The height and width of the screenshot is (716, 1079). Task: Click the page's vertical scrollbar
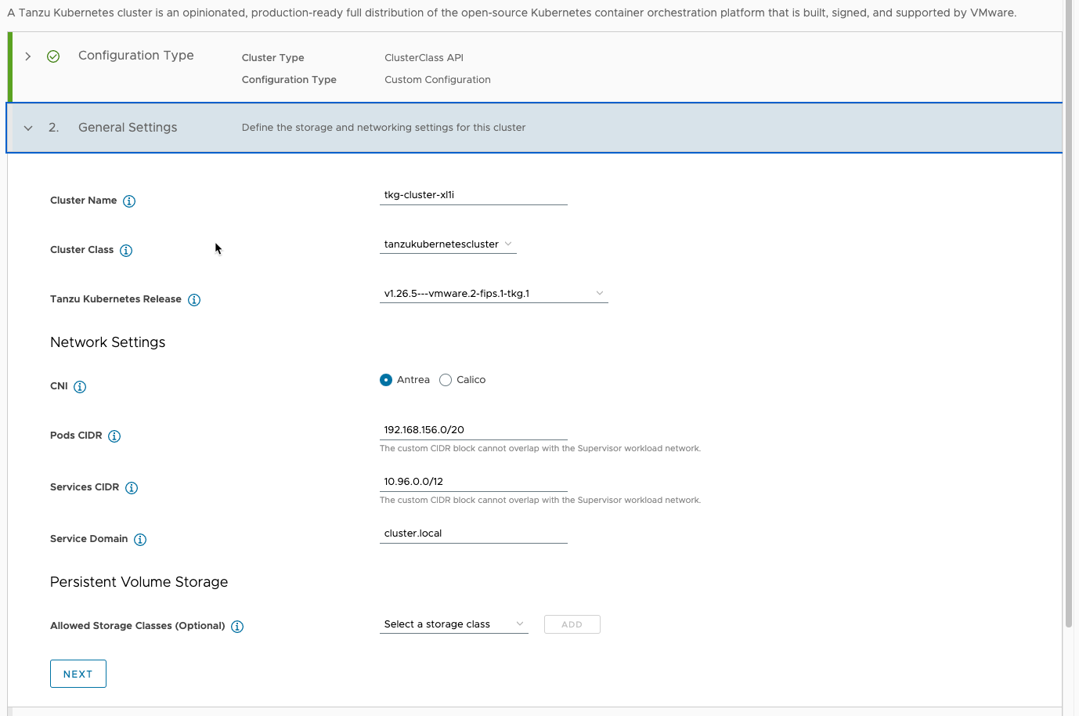pos(1069,313)
